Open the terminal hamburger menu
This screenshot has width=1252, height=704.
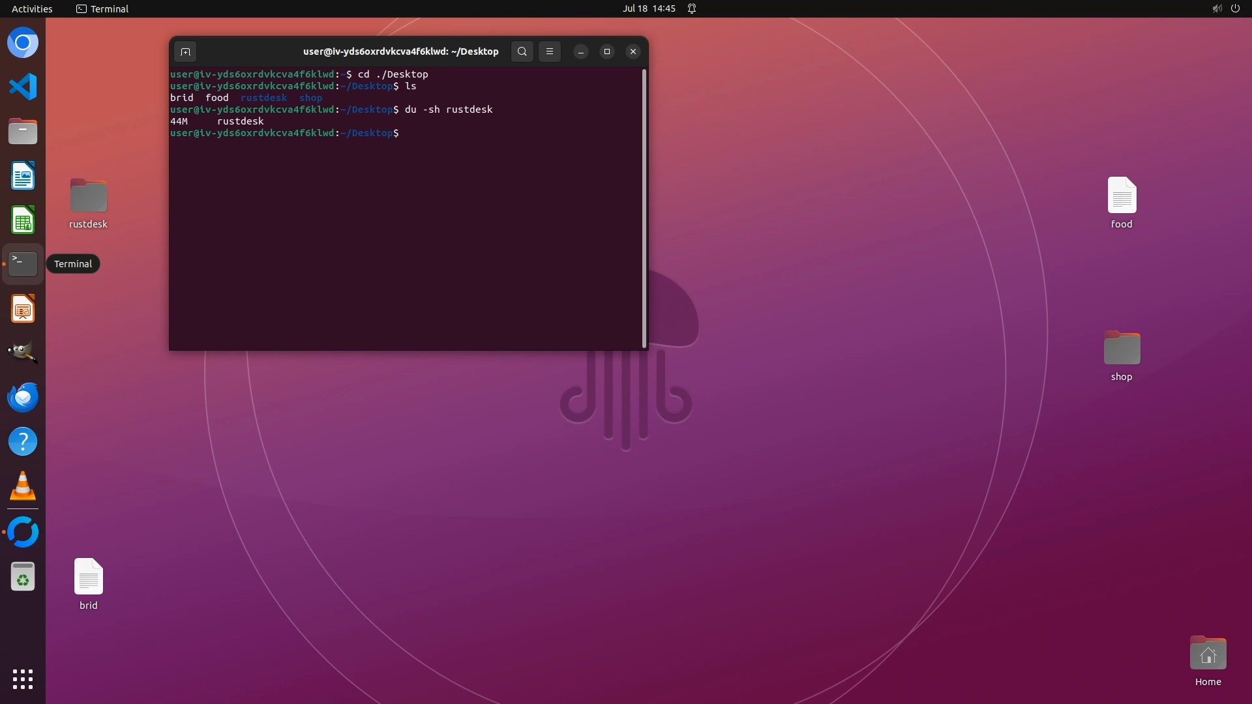point(549,51)
